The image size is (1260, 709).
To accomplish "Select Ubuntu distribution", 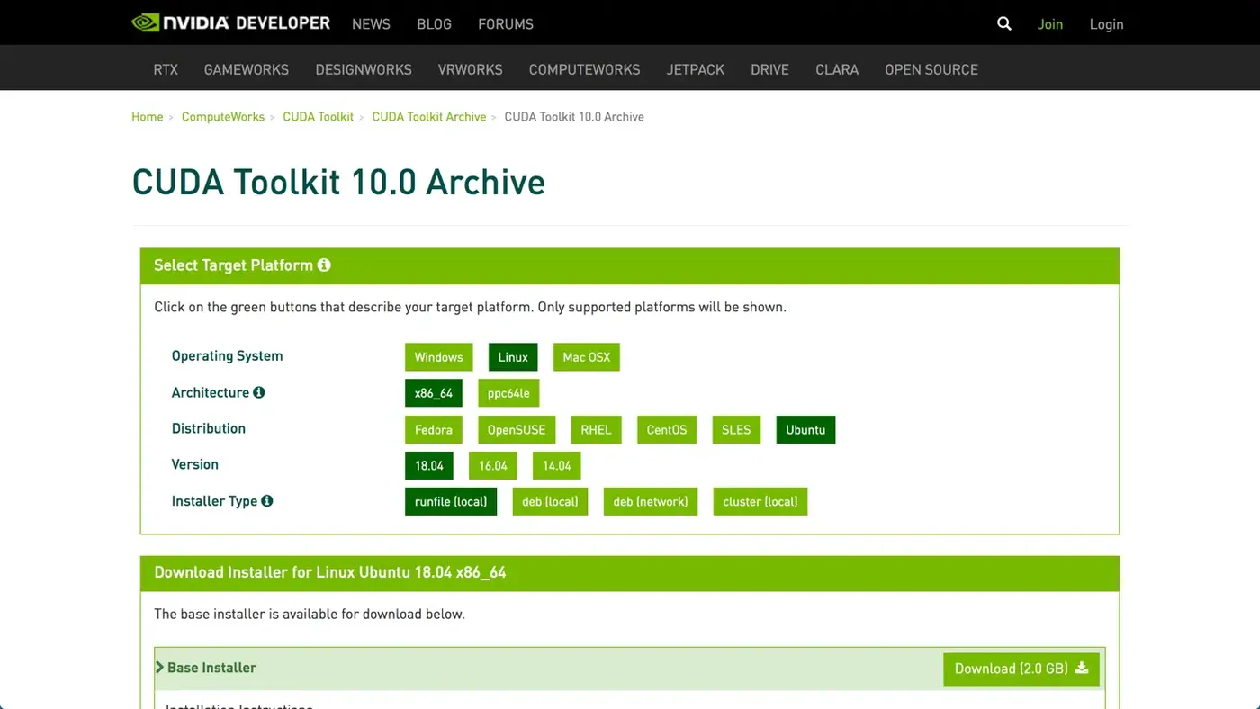I will (x=805, y=429).
